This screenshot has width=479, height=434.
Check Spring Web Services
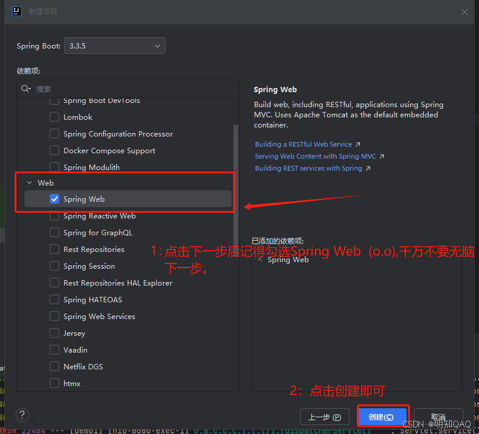tap(54, 317)
